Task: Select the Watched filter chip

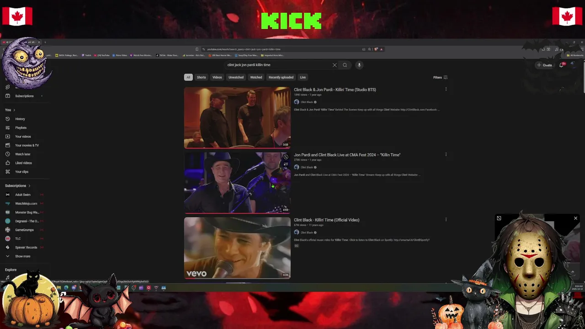Action: 256,77
